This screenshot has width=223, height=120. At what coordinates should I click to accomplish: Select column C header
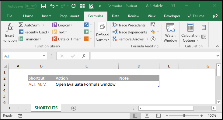[87, 66]
